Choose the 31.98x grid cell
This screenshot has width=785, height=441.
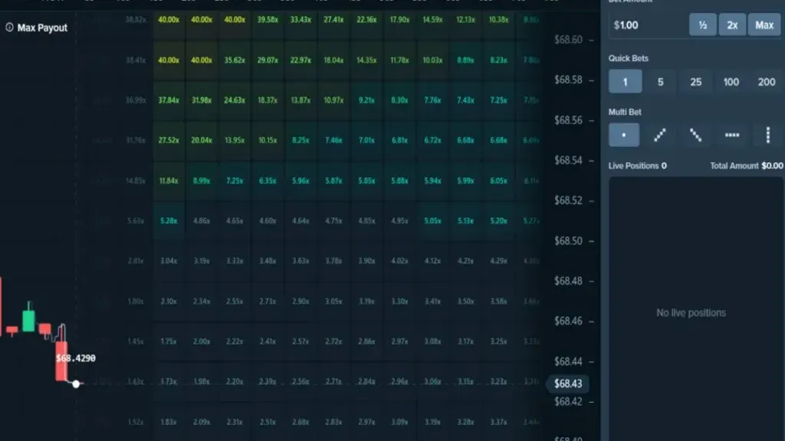point(202,100)
